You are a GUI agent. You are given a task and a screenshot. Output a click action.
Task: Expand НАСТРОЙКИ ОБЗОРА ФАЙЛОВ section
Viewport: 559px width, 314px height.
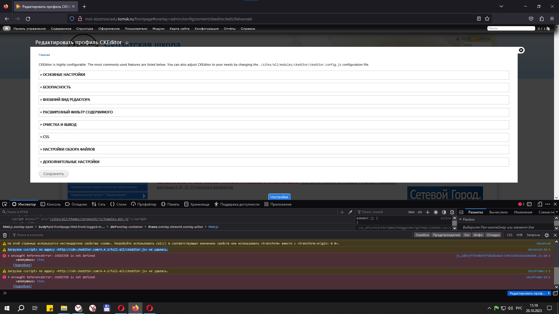click(69, 149)
